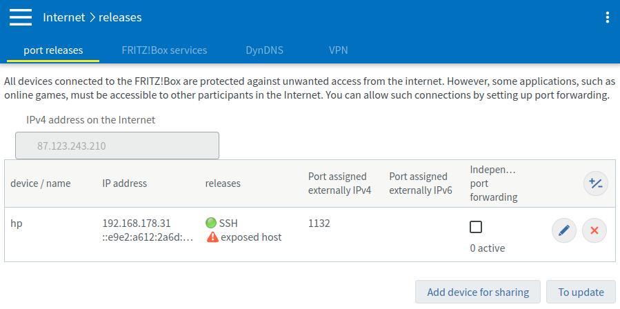Image resolution: width=620 pixels, height=309 pixels.
Task: Click the green SSH status indicator
Action: (x=211, y=223)
